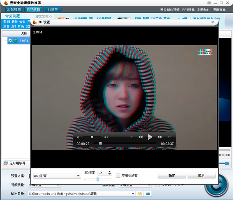Skip to previous track in the player

(x=131, y=137)
